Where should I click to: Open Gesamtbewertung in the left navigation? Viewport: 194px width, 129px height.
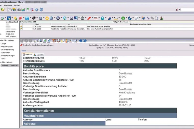click(7, 50)
